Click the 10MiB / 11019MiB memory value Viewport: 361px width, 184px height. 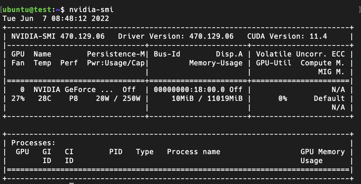click(x=207, y=99)
